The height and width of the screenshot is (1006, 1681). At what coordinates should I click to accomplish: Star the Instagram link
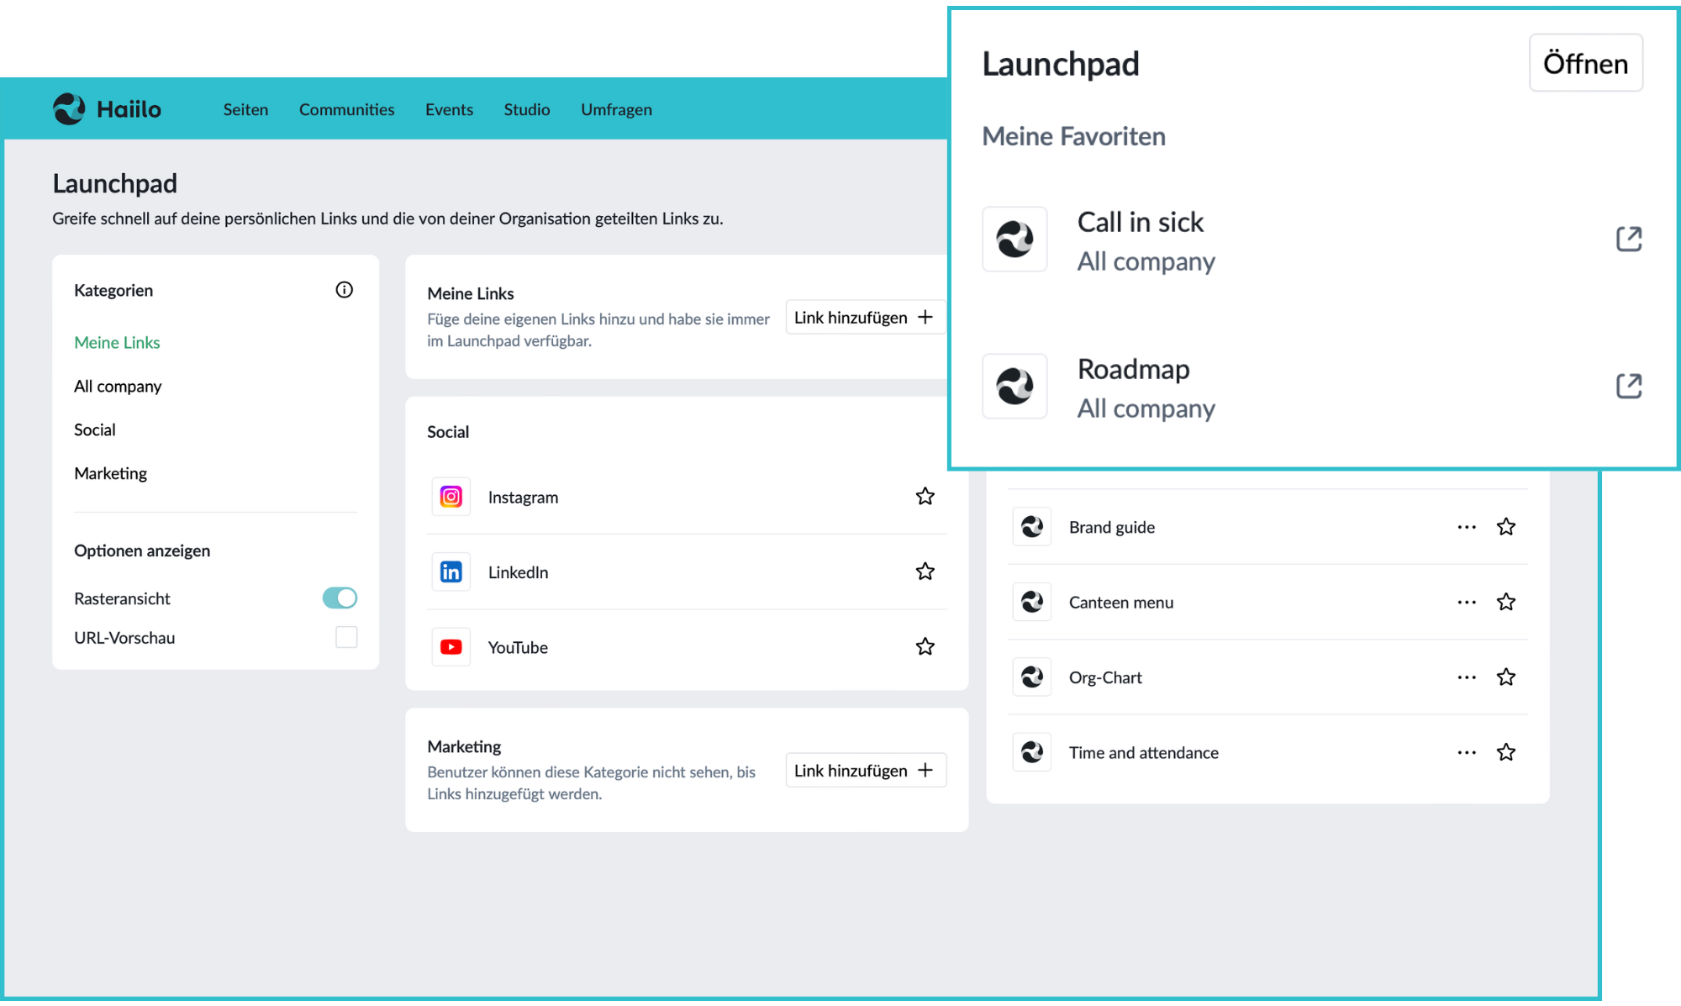click(x=925, y=496)
